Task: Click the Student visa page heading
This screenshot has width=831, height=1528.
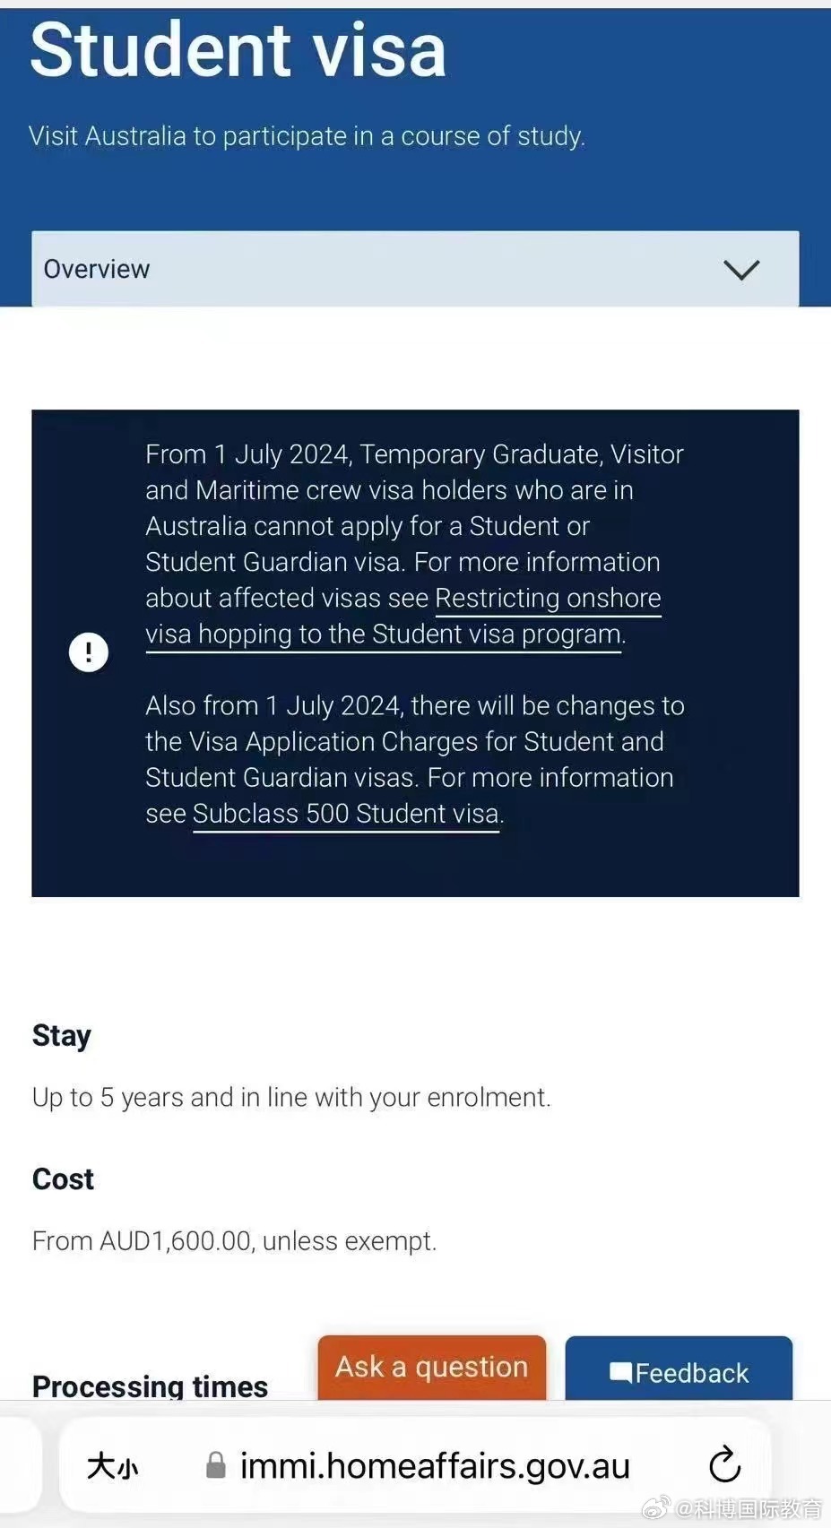Action: click(238, 50)
